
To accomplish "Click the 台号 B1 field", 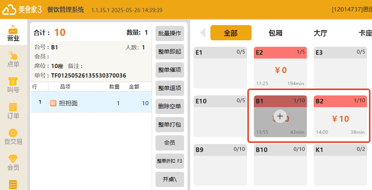I will 46,47.
